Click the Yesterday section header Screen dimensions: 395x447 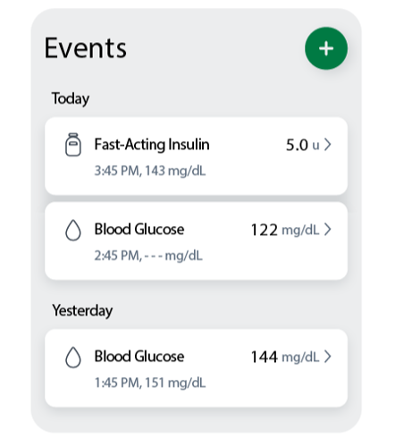tap(82, 311)
